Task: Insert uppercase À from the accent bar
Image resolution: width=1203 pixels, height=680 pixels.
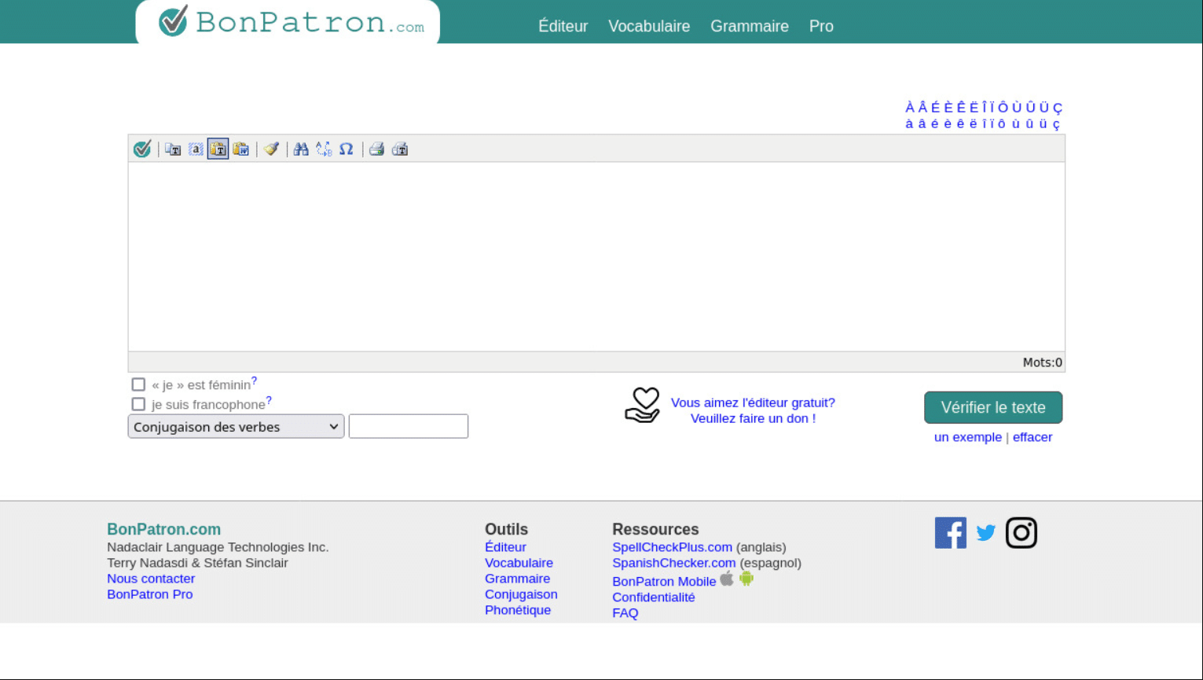Action: [910, 107]
